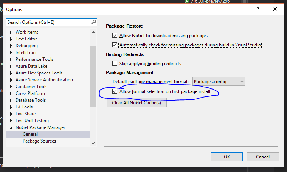Expand the Azure Dev Spaces Tools node
The image size is (287, 172).
pos(11,73)
